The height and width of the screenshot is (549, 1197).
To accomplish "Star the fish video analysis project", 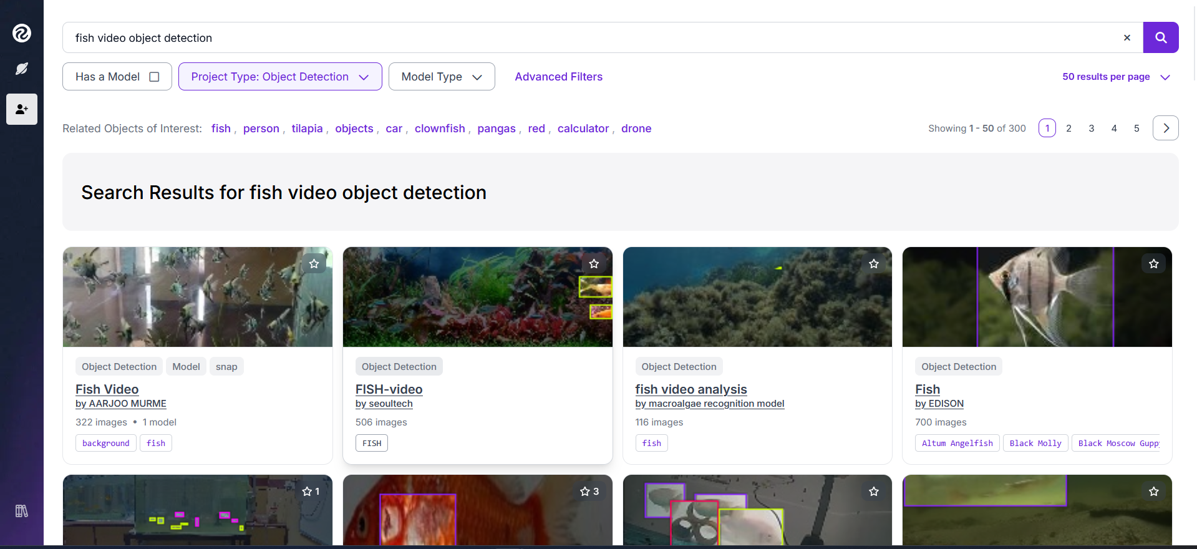I will [874, 264].
